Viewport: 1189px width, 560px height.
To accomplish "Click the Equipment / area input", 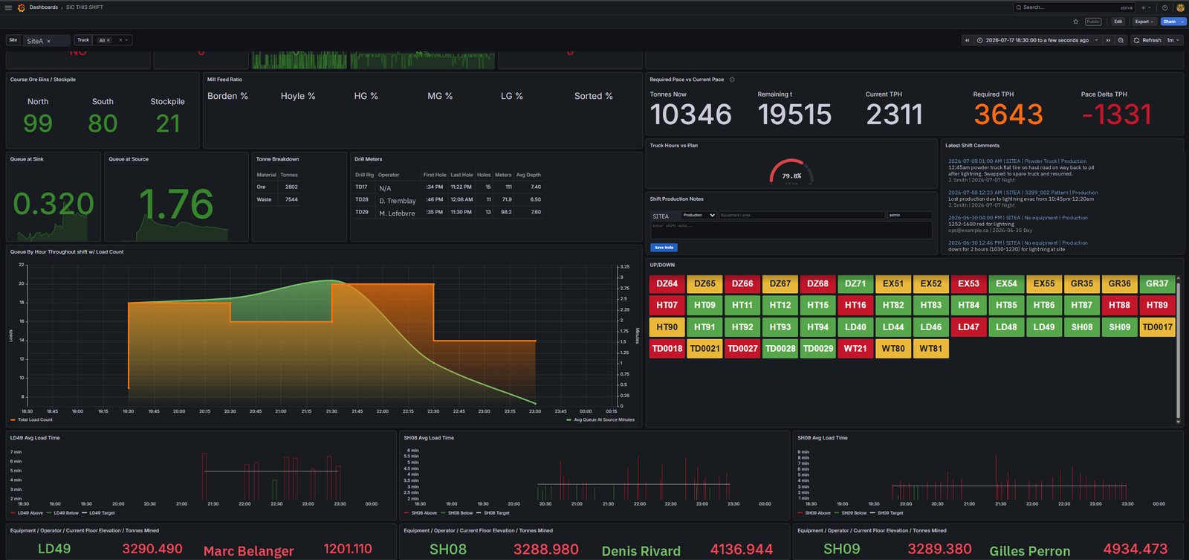I will pyautogui.click(x=801, y=216).
